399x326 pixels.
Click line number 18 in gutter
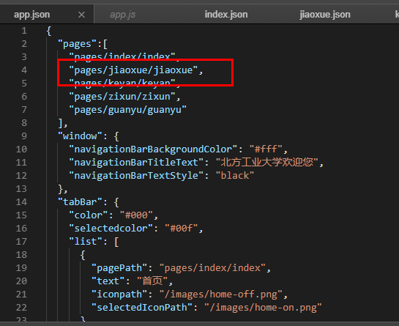click(x=21, y=255)
